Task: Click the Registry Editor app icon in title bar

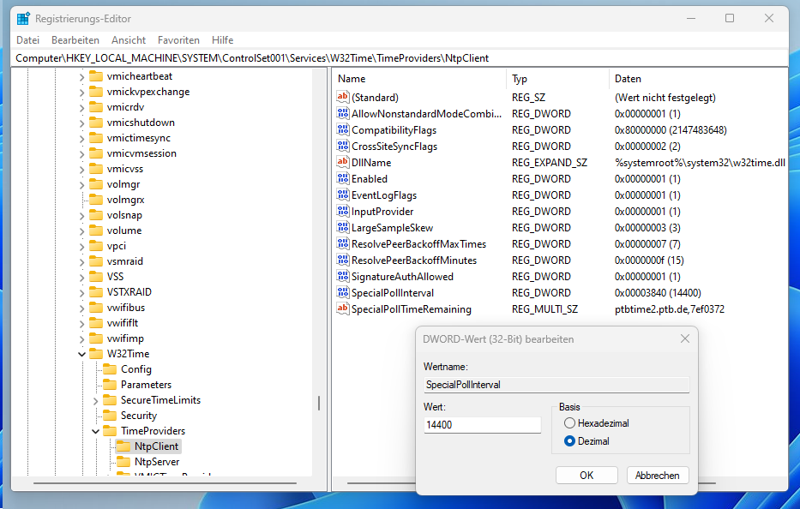Action: [x=23, y=19]
